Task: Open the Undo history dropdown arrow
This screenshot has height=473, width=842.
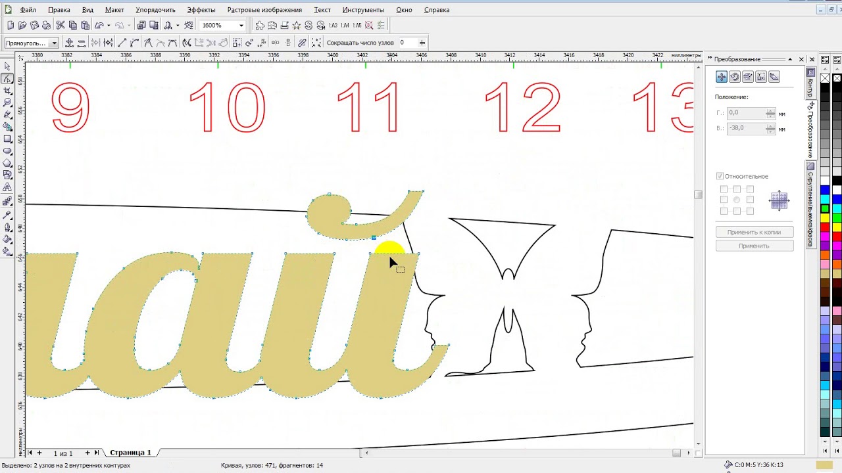Action: pyautogui.click(x=108, y=25)
